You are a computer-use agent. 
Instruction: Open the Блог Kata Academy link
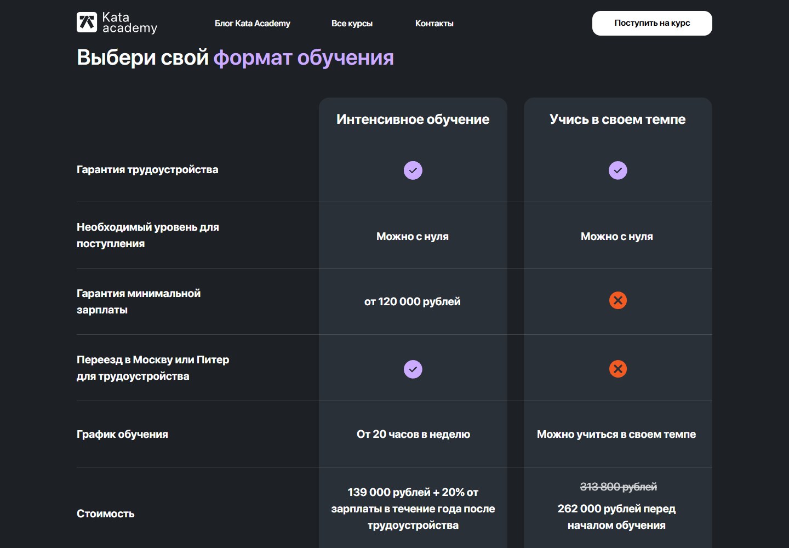click(253, 24)
